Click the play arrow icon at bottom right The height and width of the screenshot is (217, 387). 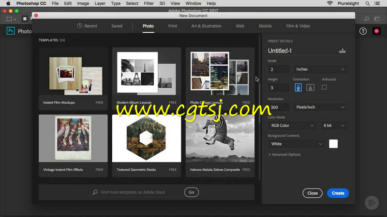pyautogui.click(x=372, y=203)
